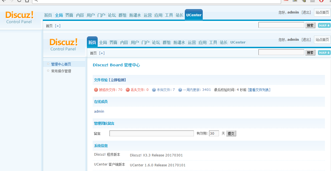The image size is (331, 171).
Task: Click the [+] beside 首页 in inner breadcrumb
Action: click(102, 53)
